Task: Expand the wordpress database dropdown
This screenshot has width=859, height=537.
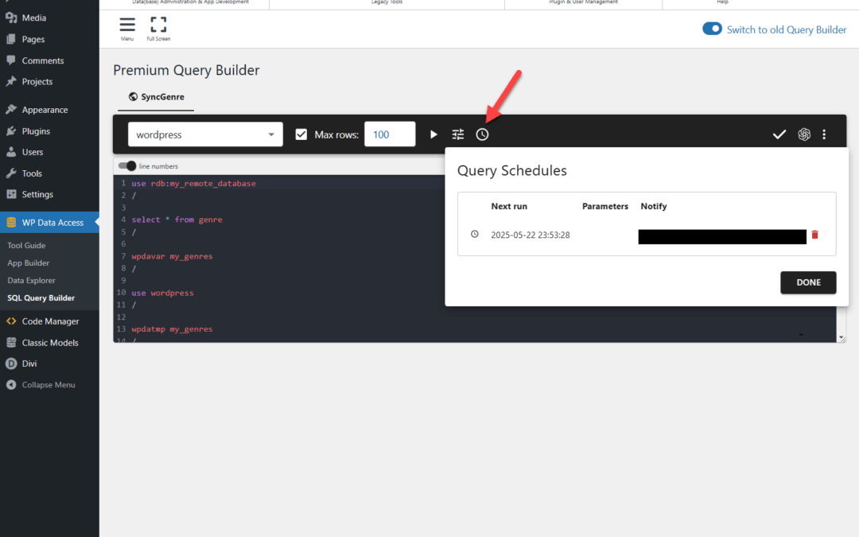Action: click(205, 134)
